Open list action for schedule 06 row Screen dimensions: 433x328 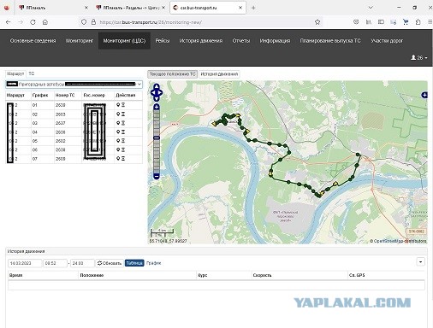123,149
